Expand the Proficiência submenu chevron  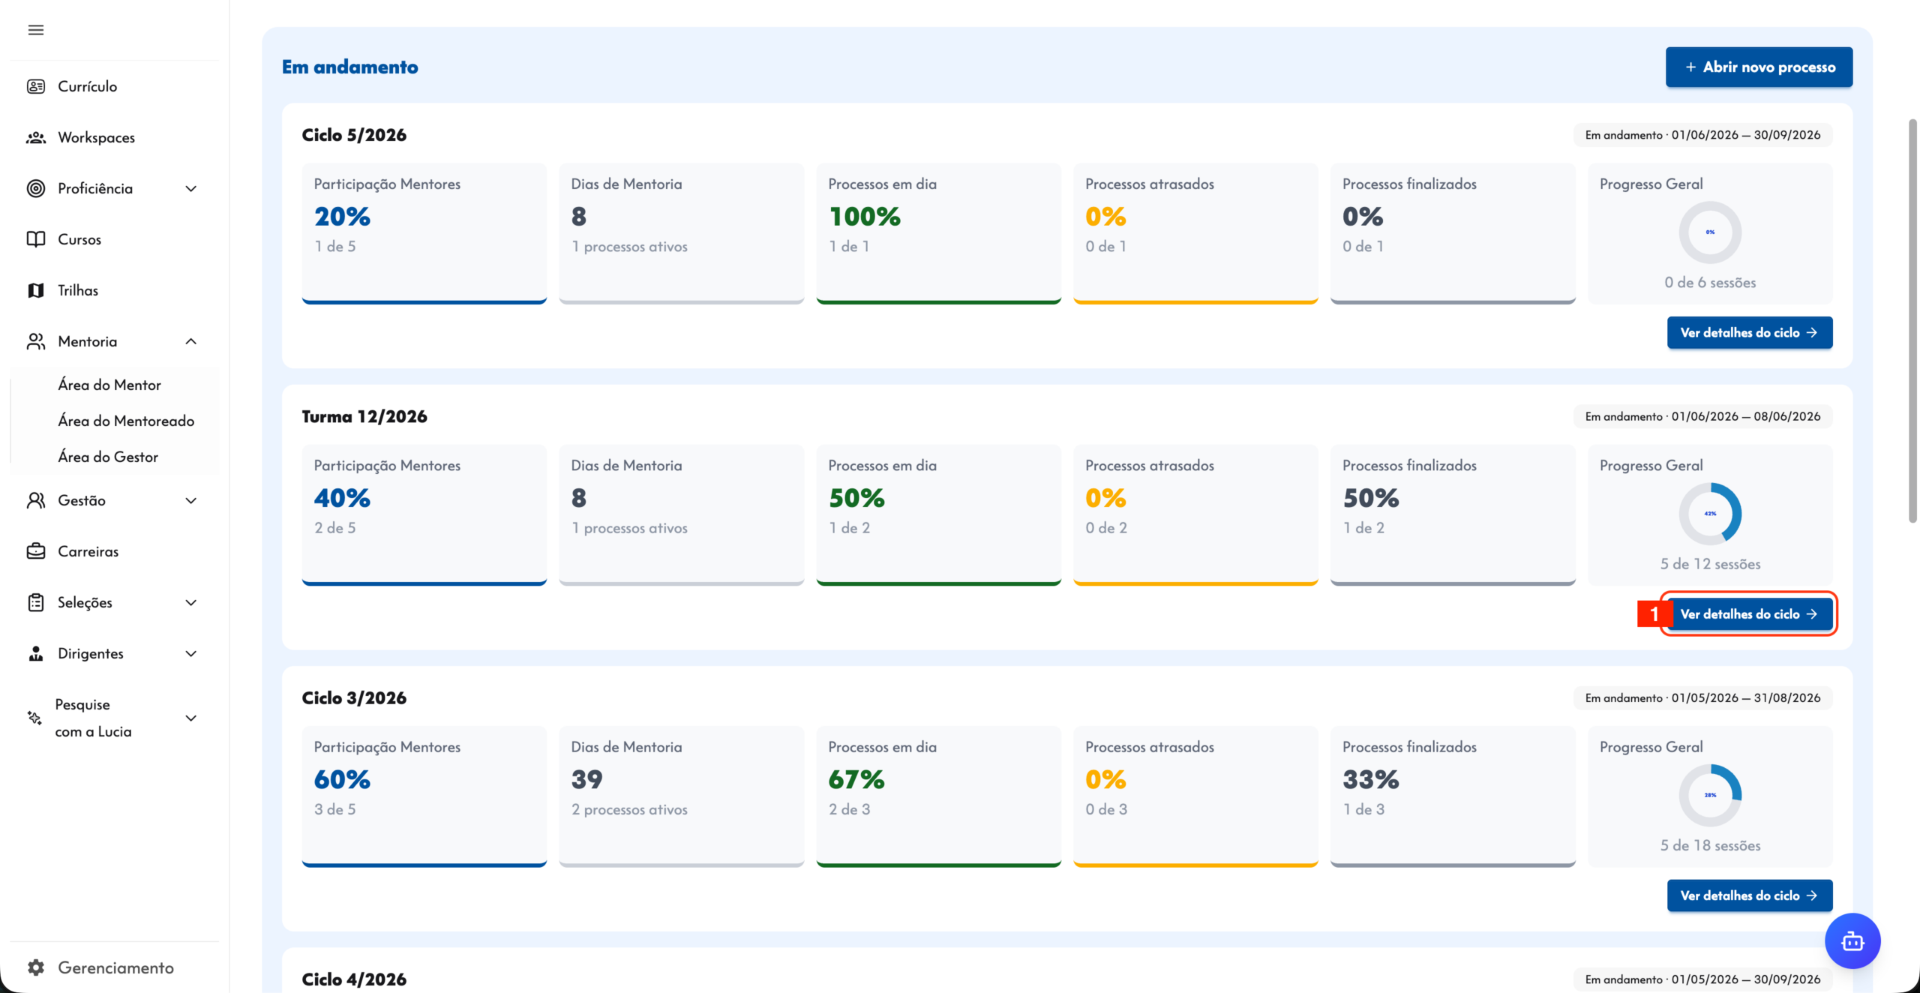pyautogui.click(x=191, y=188)
